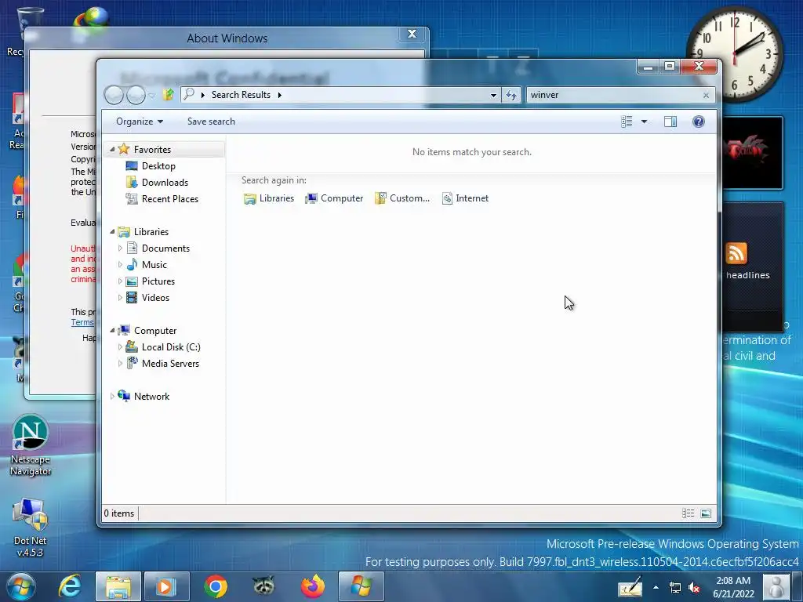Search again on the Internet
Screen dimensions: 803x602
pyautogui.click(x=466, y=198)
